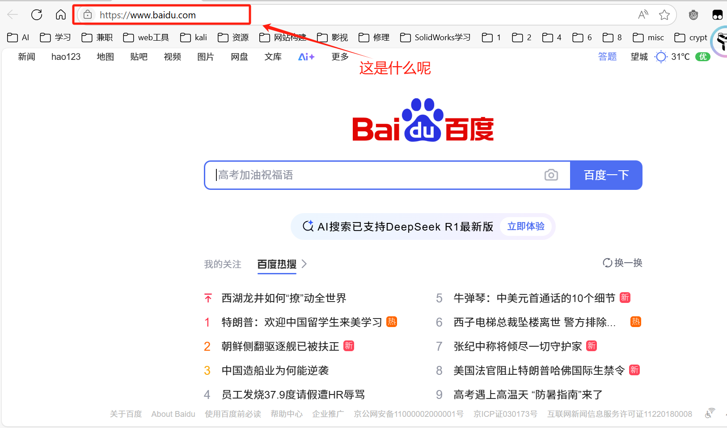Screen dimensions: 727x428
Task: Click the camera image search icon
Action: (551, 175)
